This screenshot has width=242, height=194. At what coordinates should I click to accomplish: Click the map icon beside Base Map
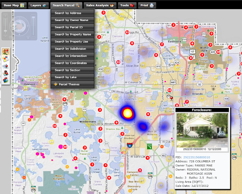click(22, 5)
